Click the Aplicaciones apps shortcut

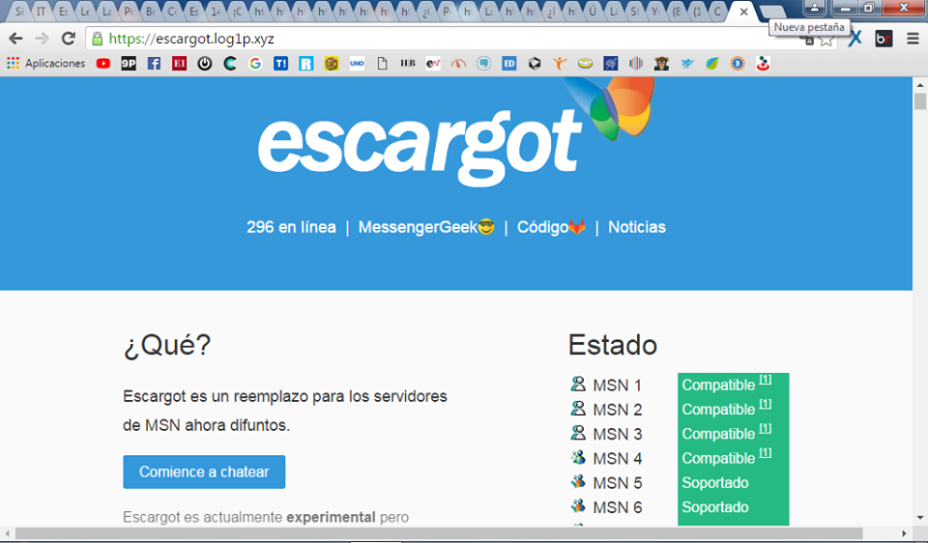click(46, 64)
